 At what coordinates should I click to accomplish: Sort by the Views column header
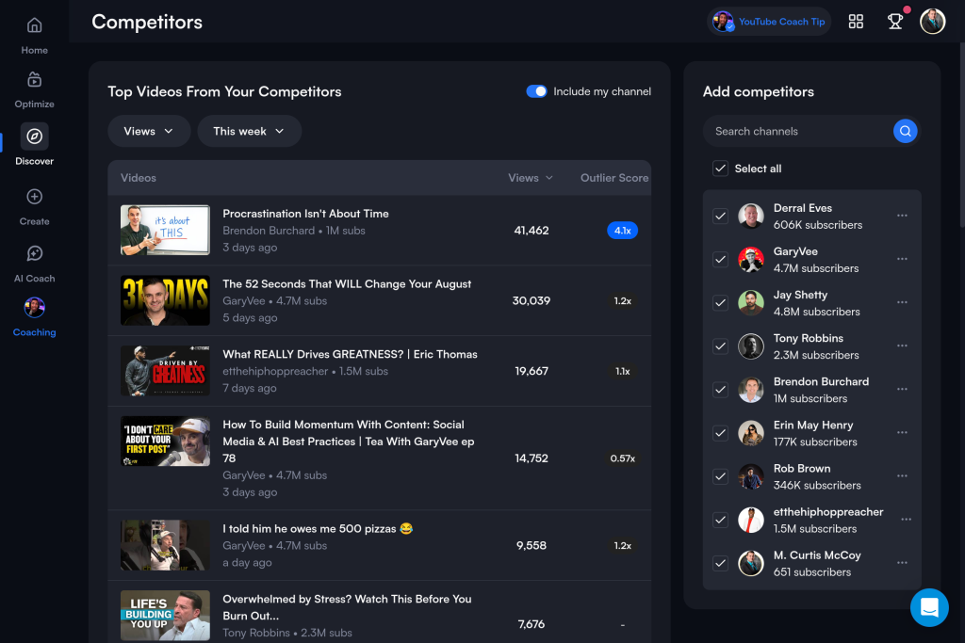(530, 178)
